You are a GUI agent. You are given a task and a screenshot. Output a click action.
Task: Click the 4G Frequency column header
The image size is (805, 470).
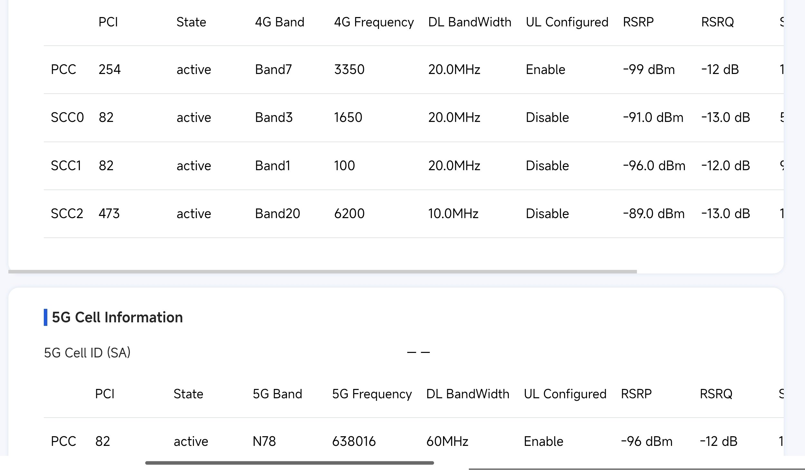click(x=374, y=22)
